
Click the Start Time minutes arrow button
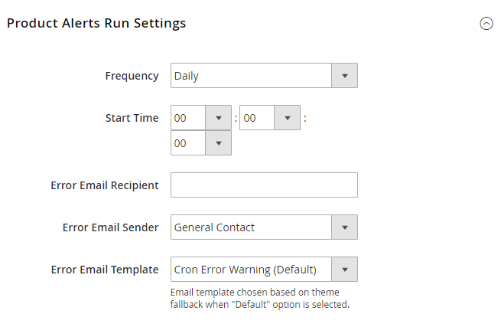tap(288, 118)
